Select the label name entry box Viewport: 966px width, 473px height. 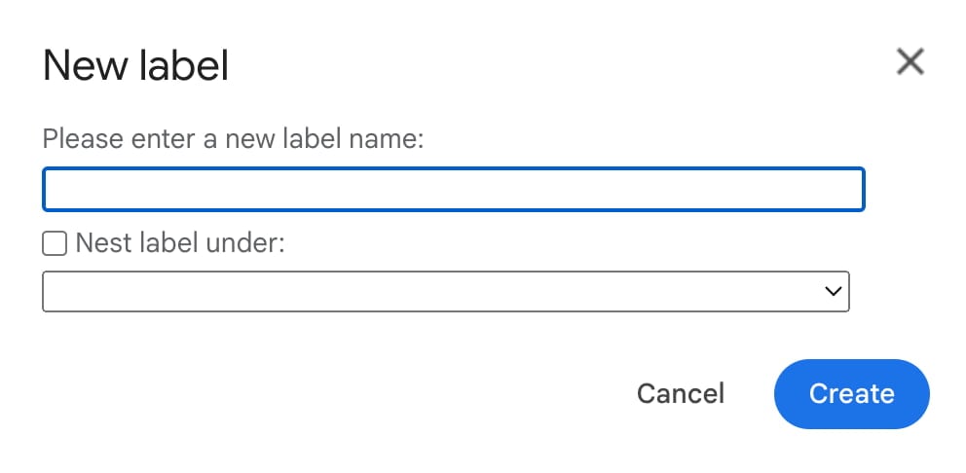[x=453, y=190]
